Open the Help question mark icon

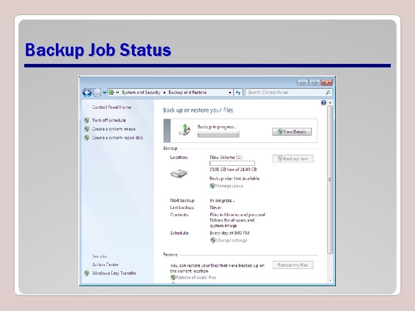(x=323, y=103)
